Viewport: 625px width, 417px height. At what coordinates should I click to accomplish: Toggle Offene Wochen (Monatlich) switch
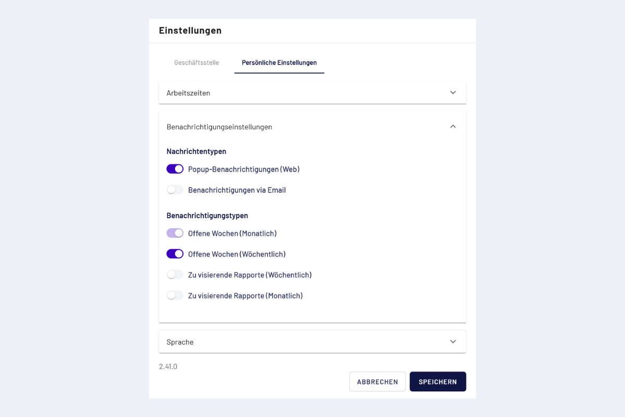tap(175, 234)
